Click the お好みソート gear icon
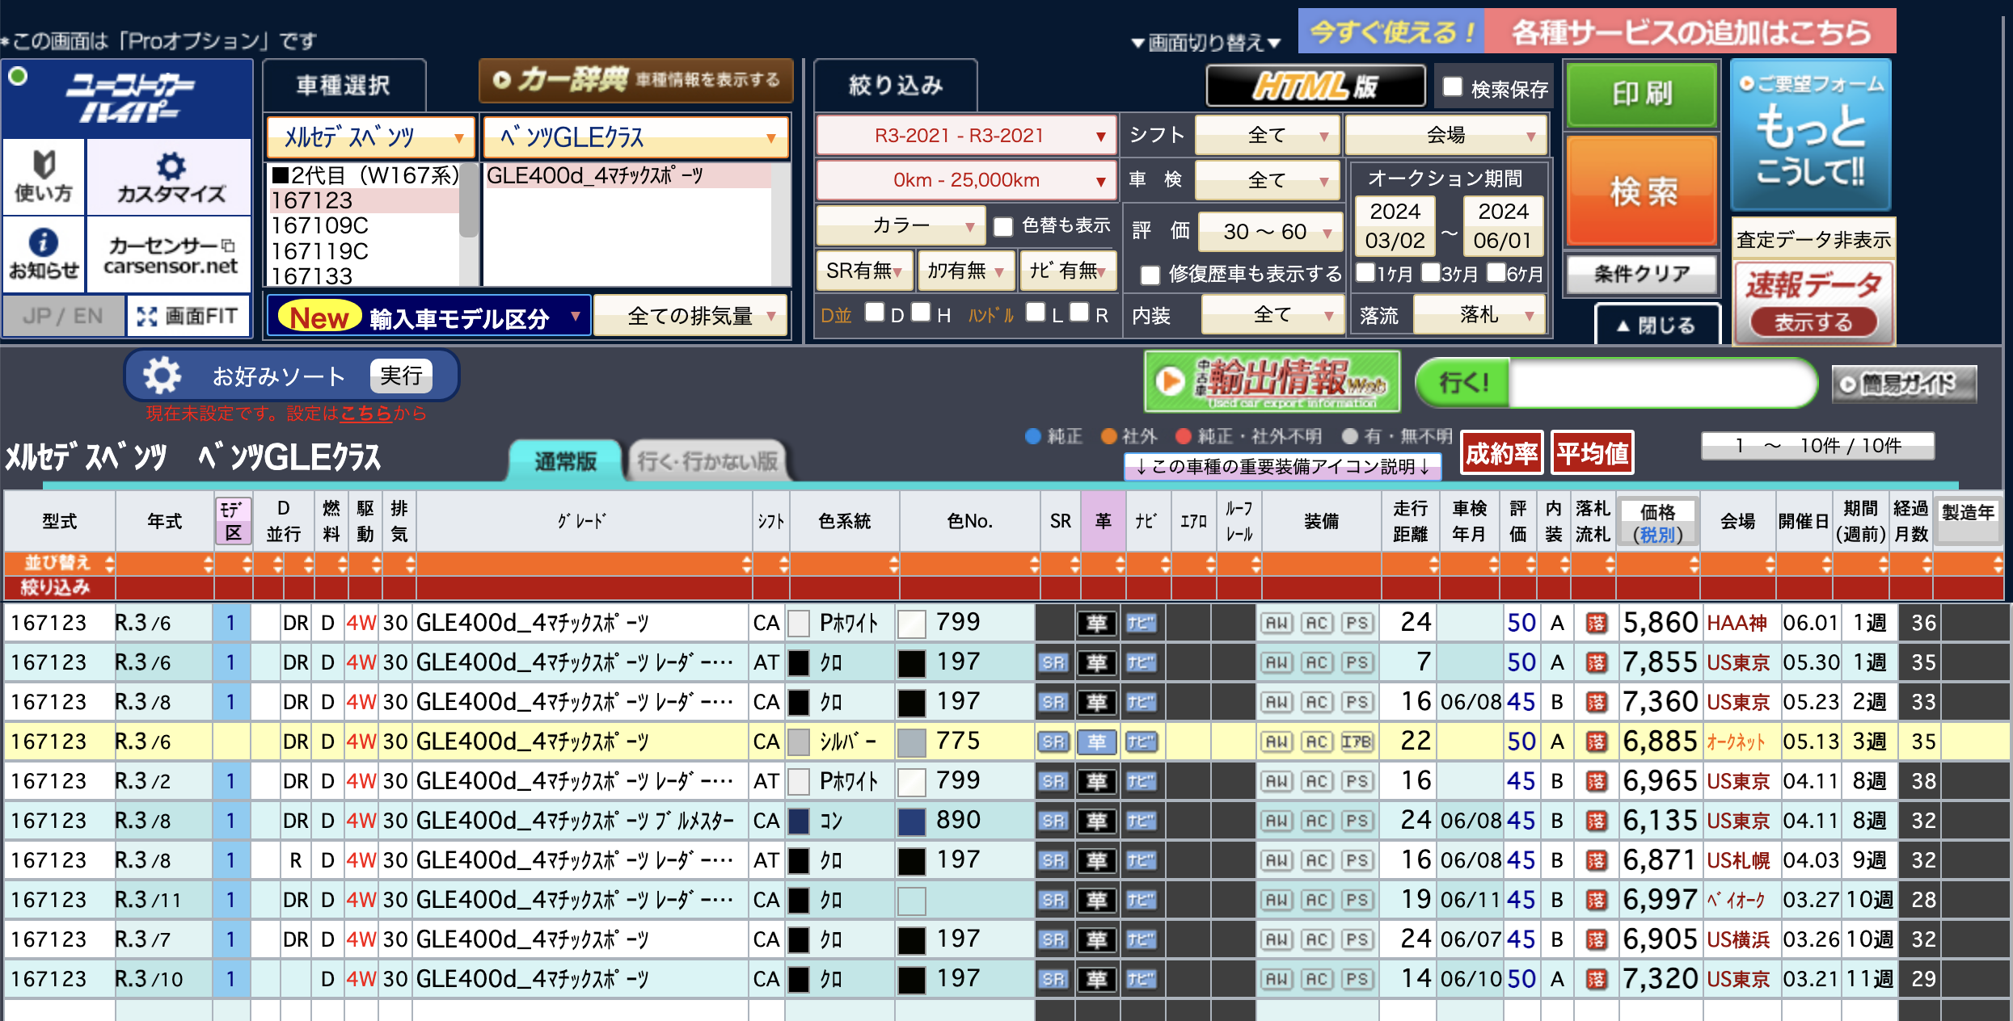2013x1021 pixels. point(162,376)
